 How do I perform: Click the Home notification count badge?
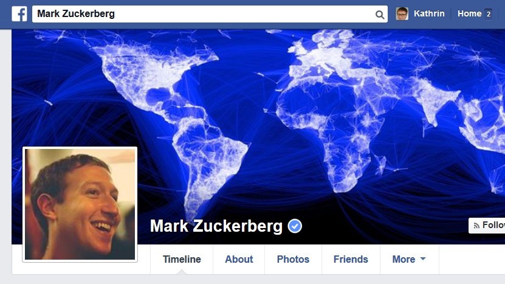pos(488,14)
